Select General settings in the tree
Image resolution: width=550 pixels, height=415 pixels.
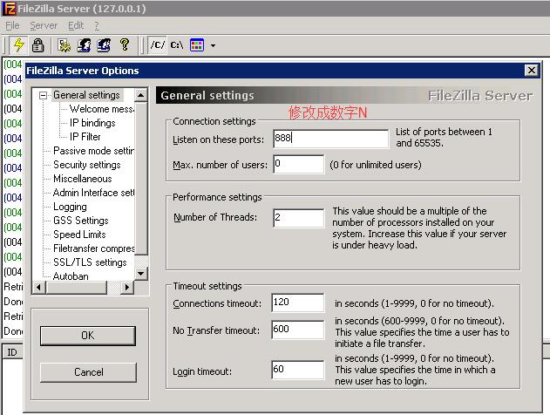click(x=86, y=95)
